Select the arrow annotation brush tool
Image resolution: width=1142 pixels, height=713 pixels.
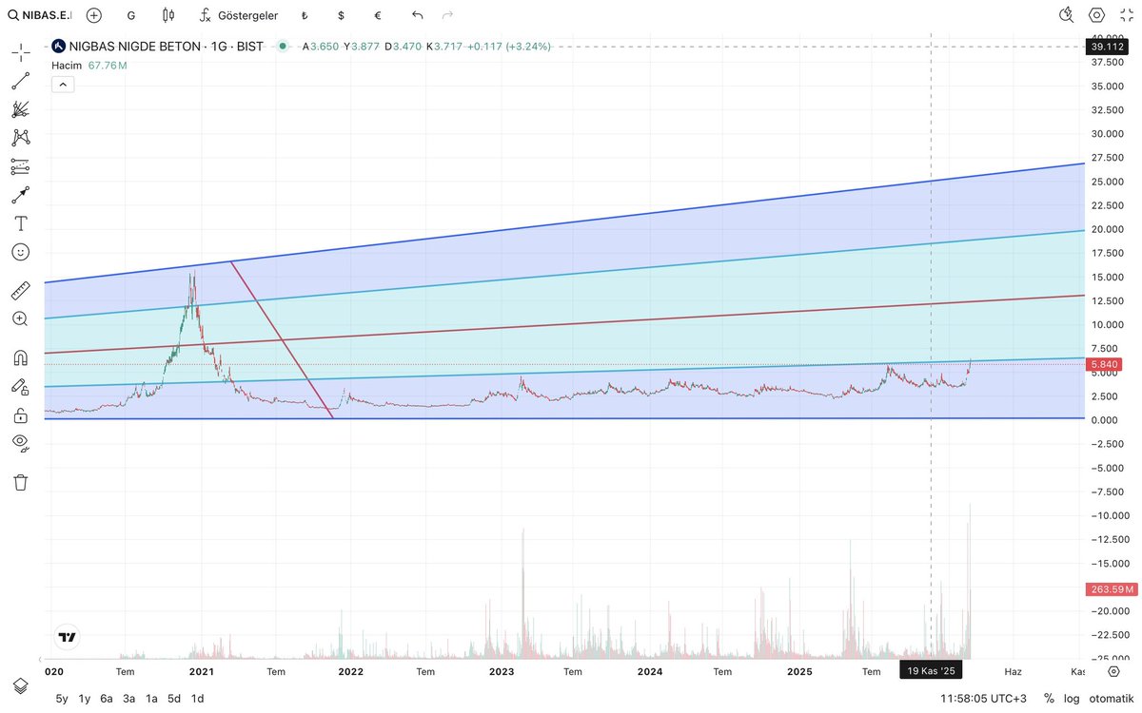tap(21, 195)
